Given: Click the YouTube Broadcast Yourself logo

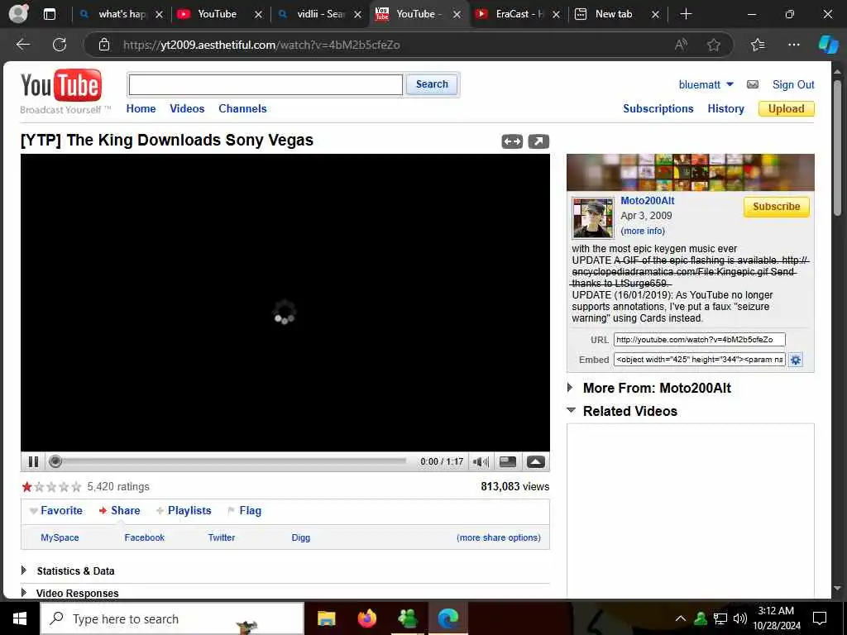Looking at the screenshot, I should pos(64,92).
